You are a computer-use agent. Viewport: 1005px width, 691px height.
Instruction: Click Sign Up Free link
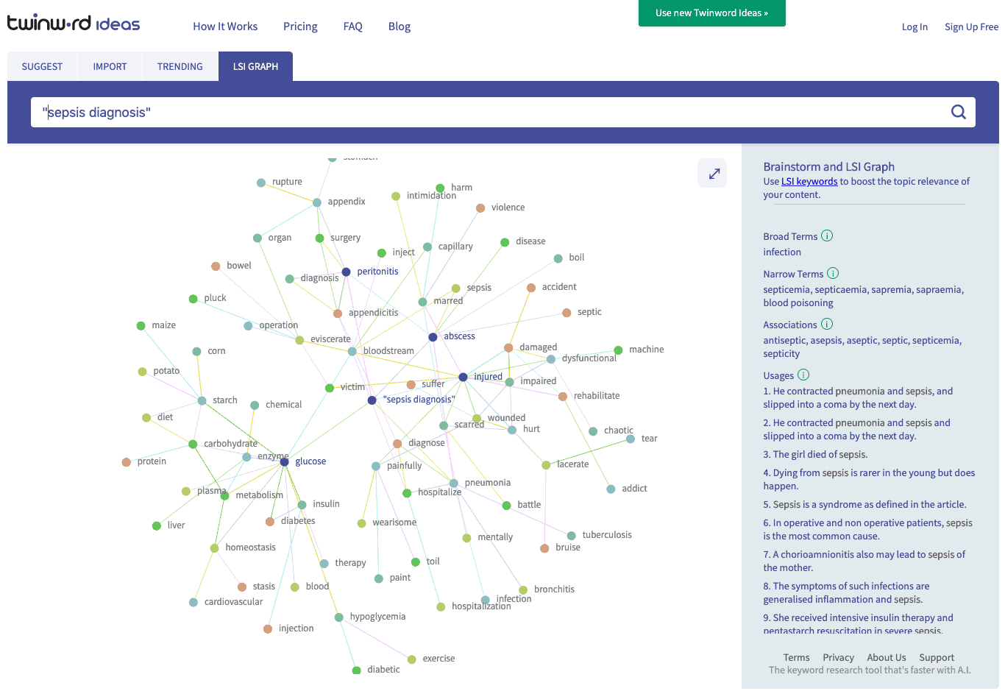coord(971,27)
